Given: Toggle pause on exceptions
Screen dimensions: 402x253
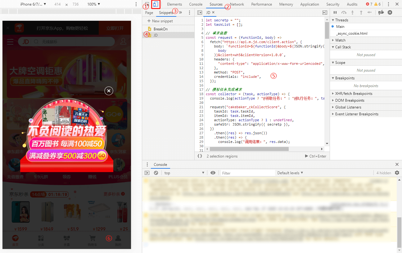Looking at the screenshot, I should click(x=390, y=12).
